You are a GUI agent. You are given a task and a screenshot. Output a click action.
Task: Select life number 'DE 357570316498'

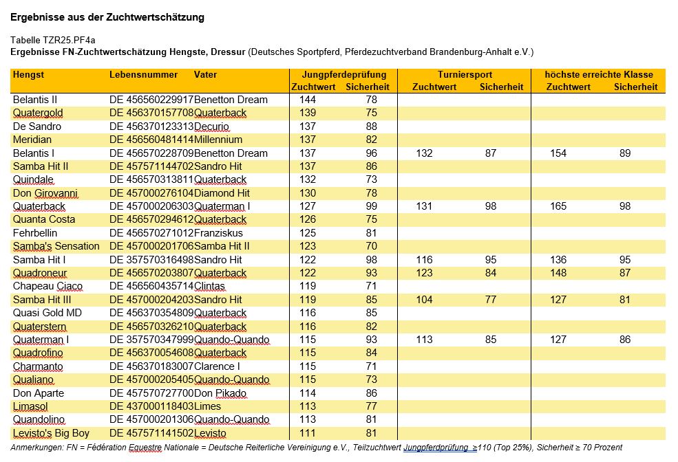[151, 260]
